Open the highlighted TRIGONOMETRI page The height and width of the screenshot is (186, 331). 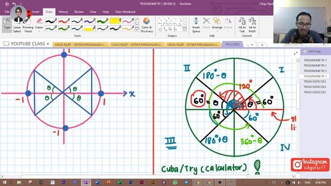315,76
